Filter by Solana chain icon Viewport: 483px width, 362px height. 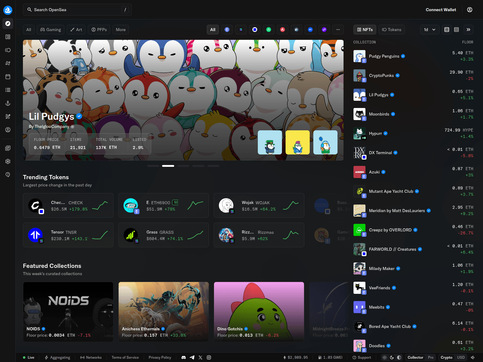(241, 30)
